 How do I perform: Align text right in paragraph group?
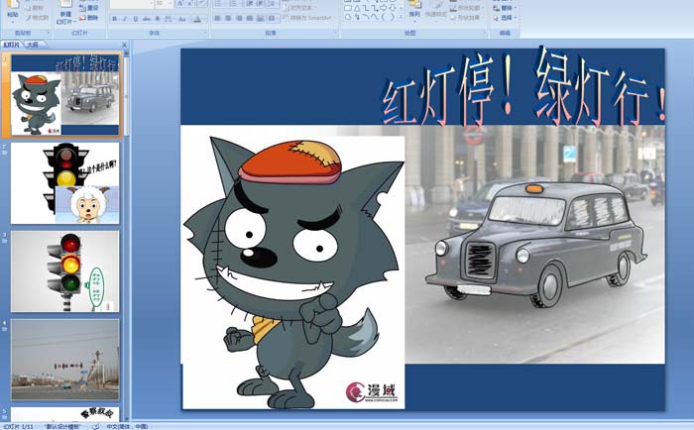[x=239, y=18]
